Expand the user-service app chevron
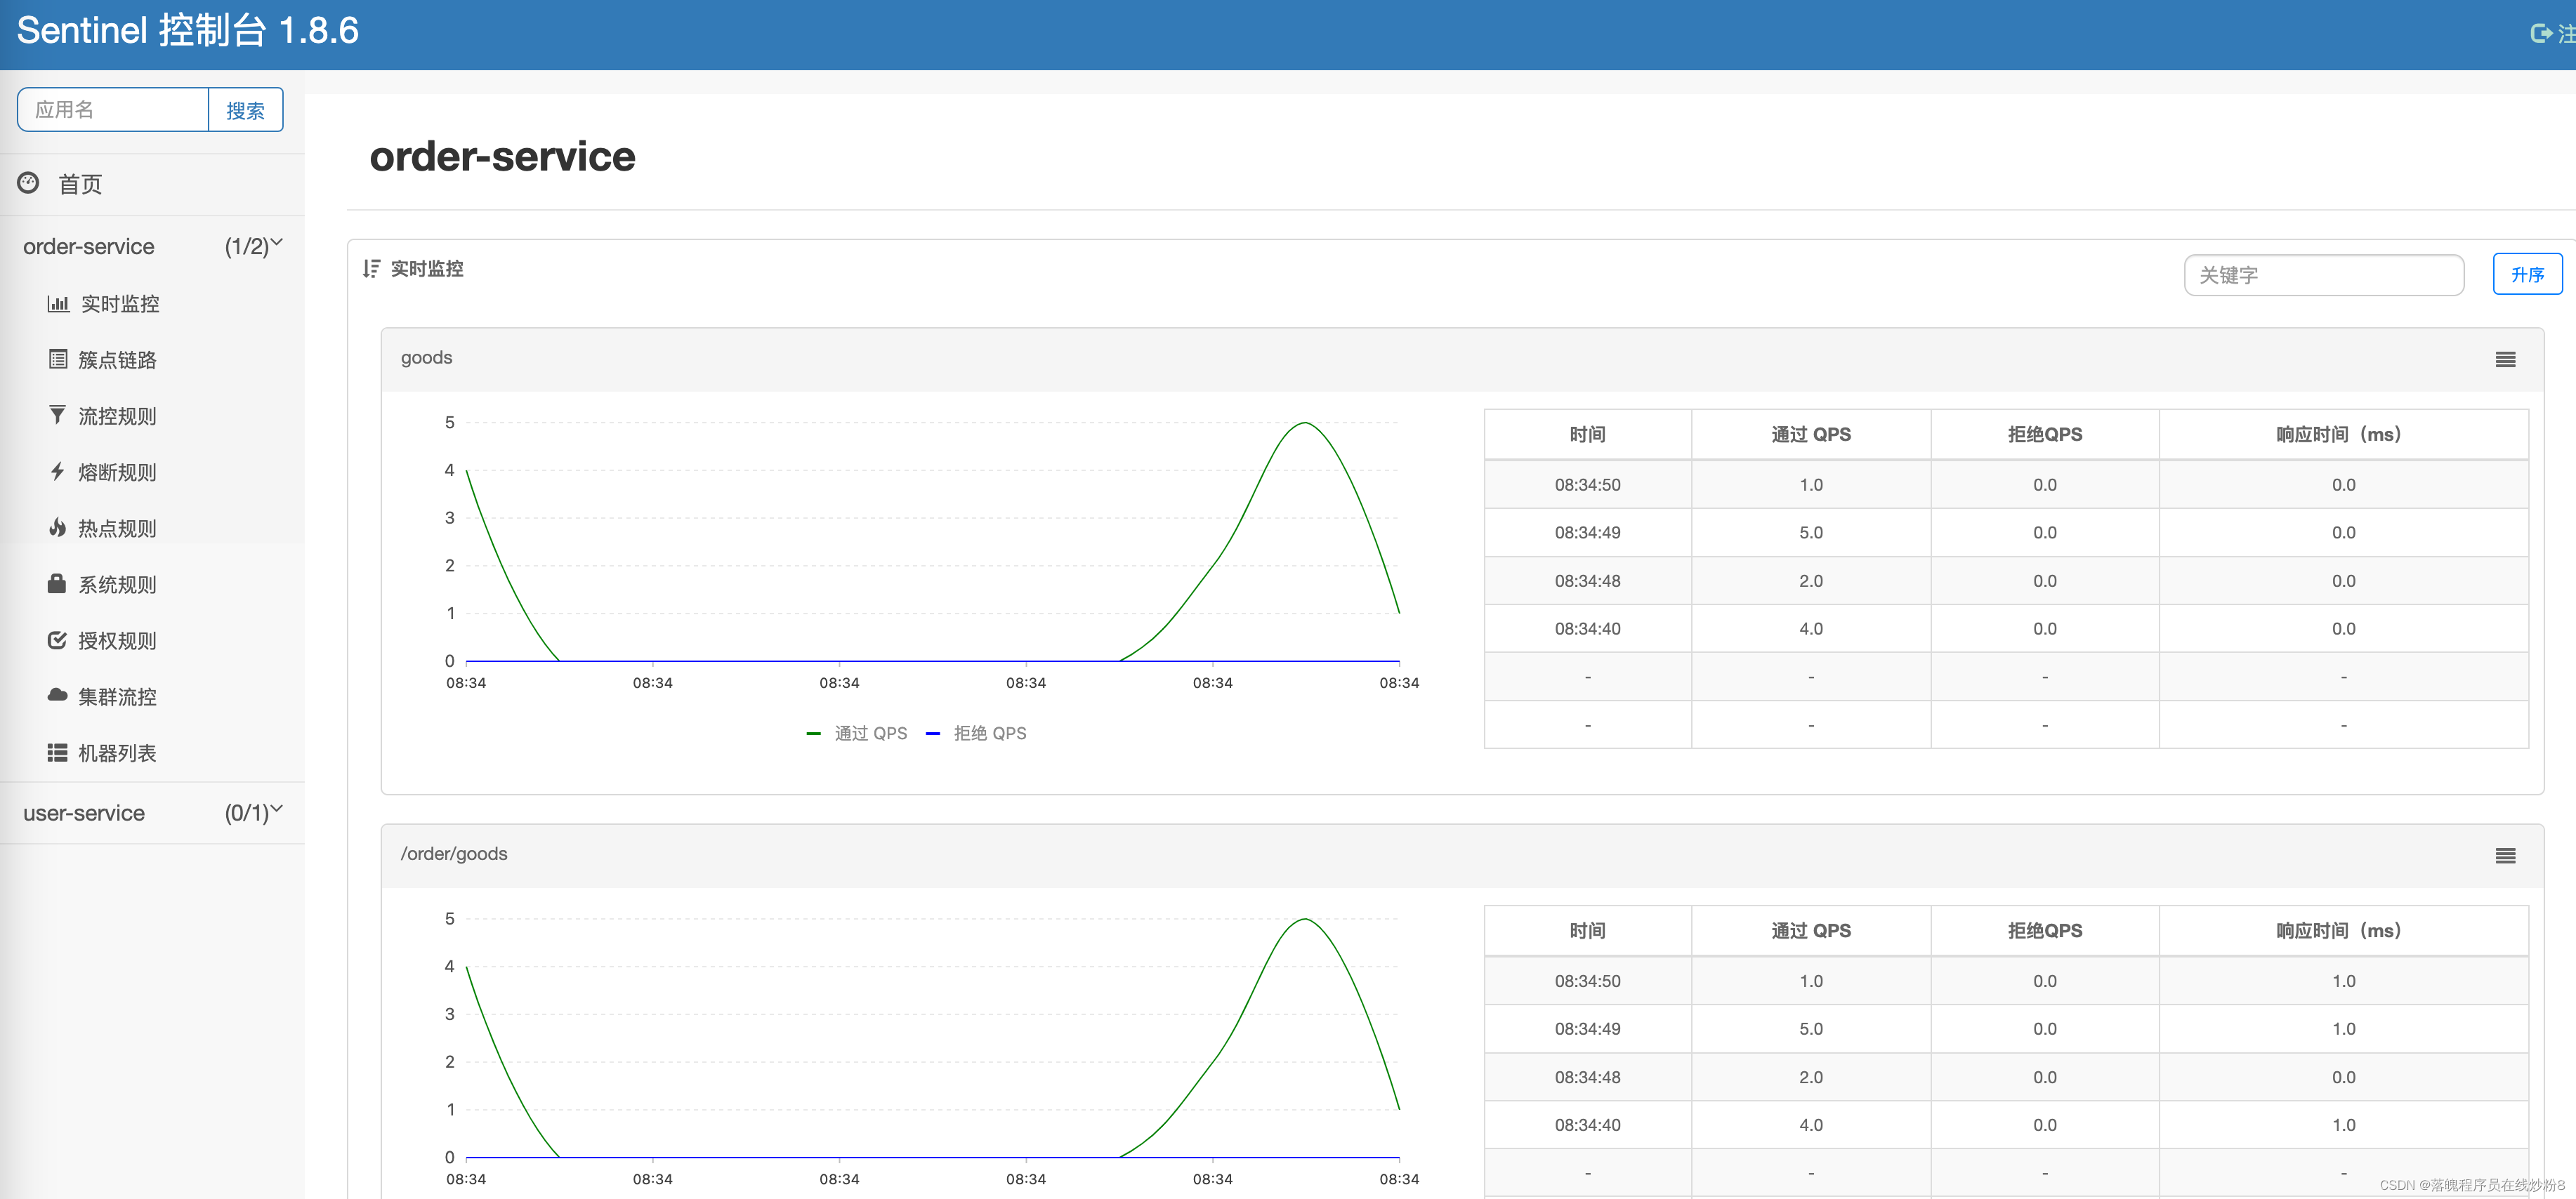2576x1199 pixels. [x=277, y=808]
